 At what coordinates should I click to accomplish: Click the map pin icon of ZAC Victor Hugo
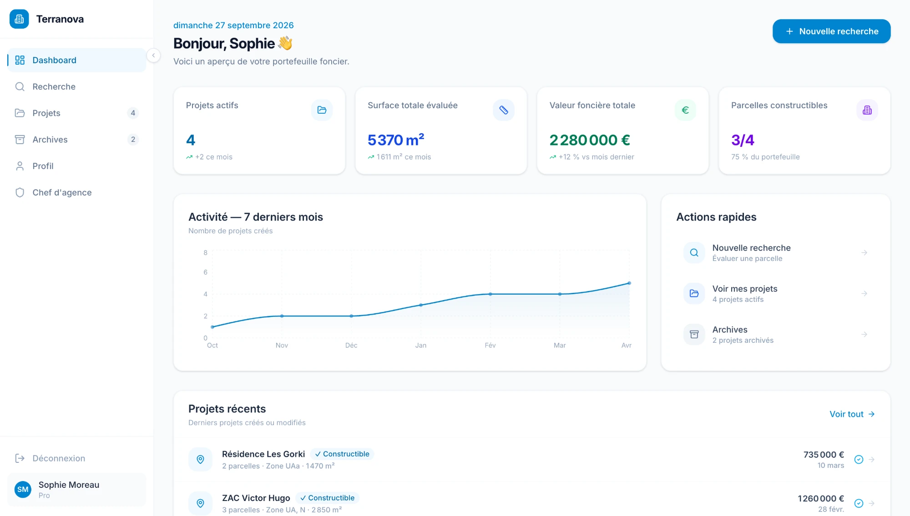click(x=200, y=503)
